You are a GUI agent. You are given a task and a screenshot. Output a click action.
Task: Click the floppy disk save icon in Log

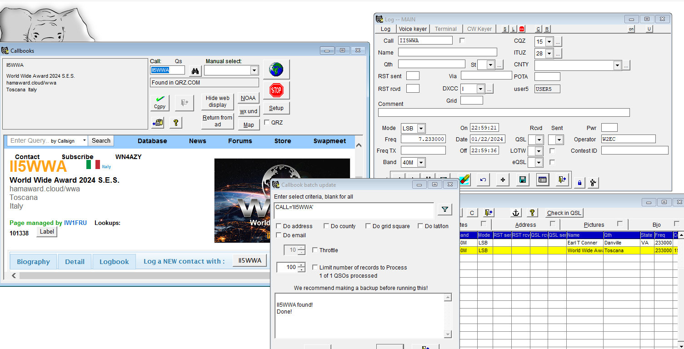click(x=523, y=180)
